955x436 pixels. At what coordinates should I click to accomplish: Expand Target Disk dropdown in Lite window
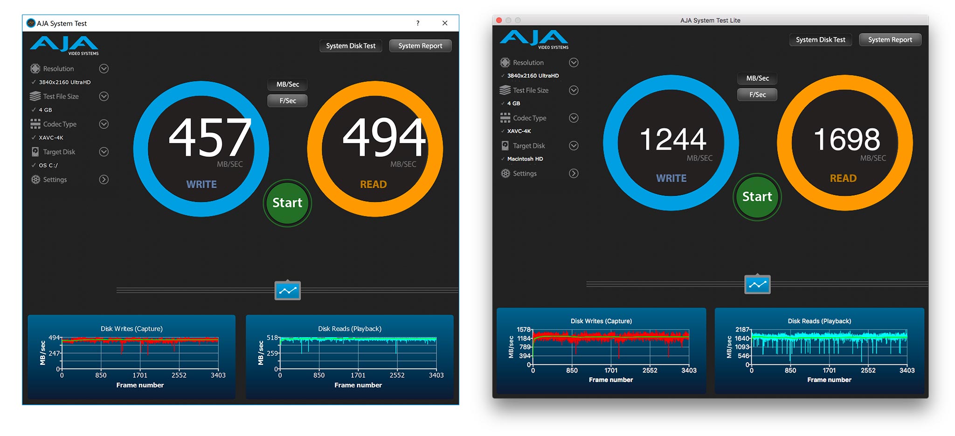pyautogui.click(x=574, y=146)
